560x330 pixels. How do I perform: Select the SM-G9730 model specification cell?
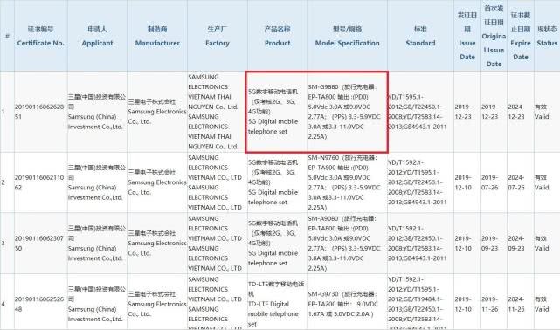click(347, 302)
